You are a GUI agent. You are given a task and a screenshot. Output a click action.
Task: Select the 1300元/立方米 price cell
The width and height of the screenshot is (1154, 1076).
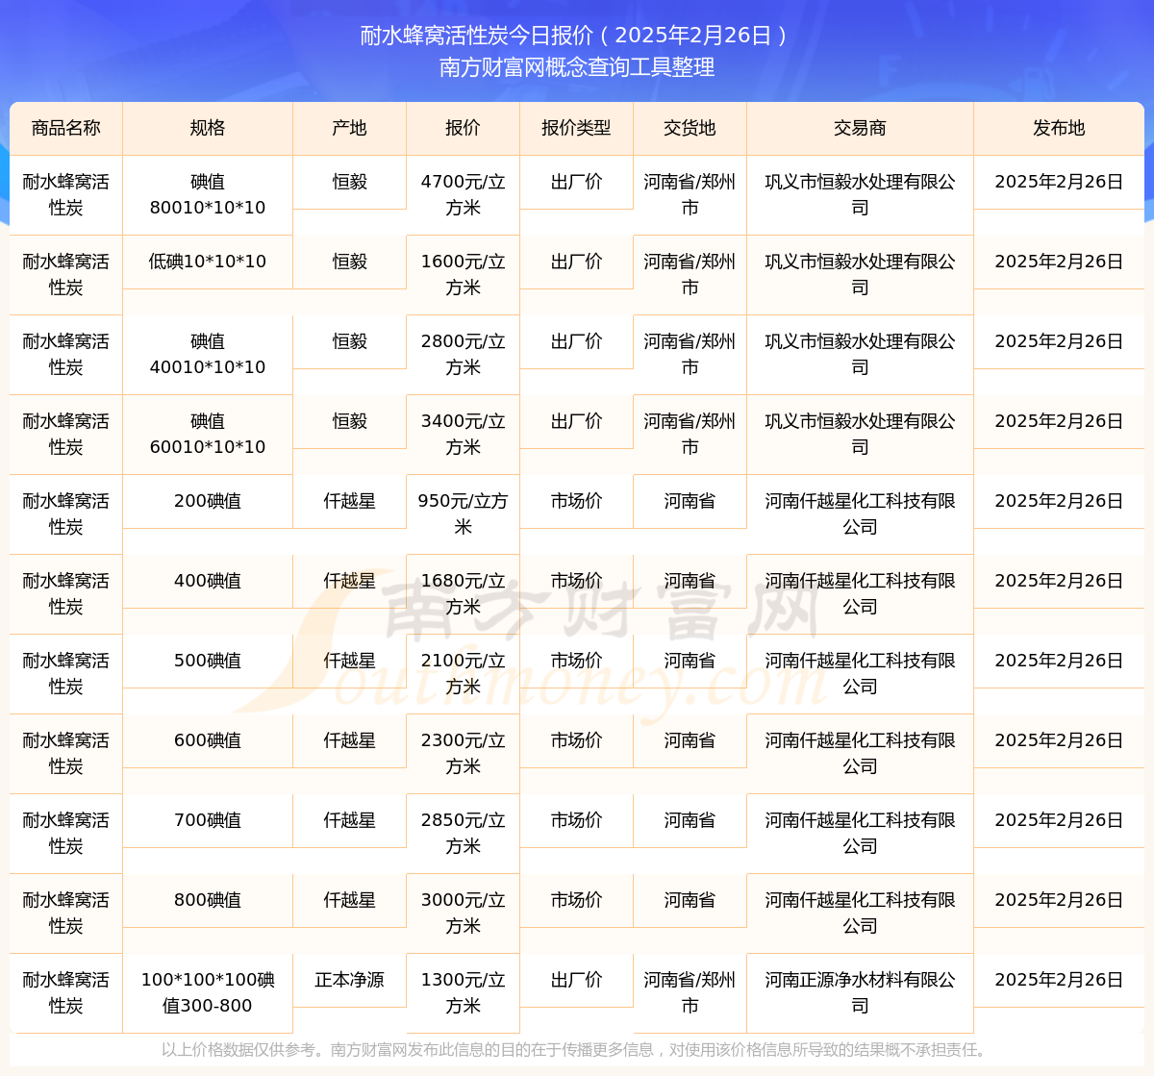[x=463, y=992]
